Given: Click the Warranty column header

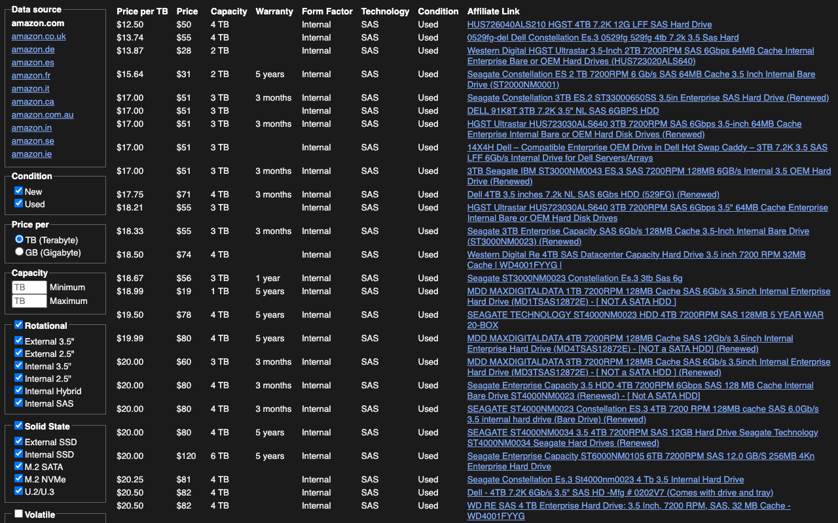Looking at the screenshot, I should coord(274,11).
